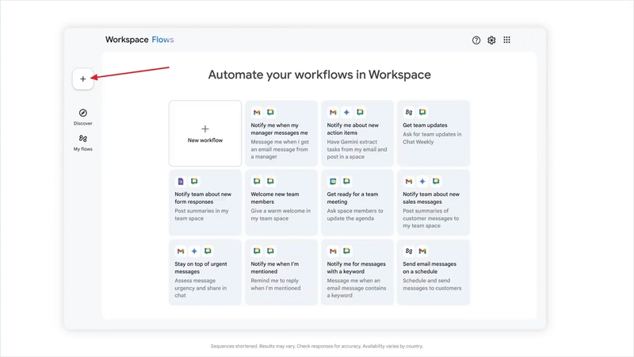Screen dimensions: 634x357
Task: Select 'Get ready for a team meeting' title
Action: (x=352, y=198)
